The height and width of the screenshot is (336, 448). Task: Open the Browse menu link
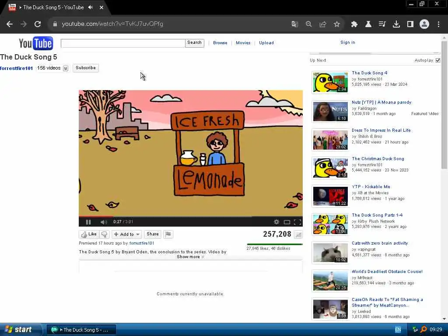tap(220, 43)
